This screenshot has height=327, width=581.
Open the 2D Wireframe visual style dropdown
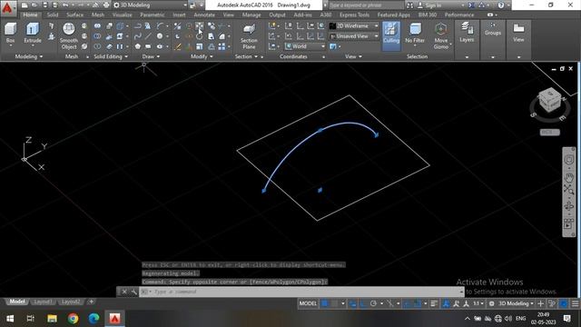pyautogui.click(x=354, y=26)
